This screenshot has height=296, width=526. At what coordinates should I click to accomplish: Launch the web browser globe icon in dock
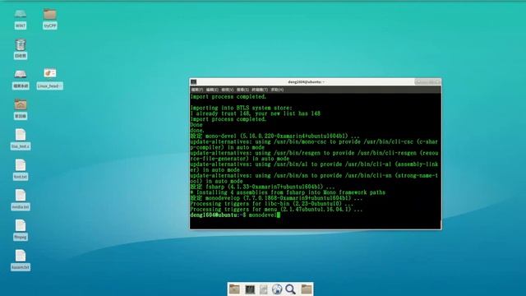[x=277, y=289]
